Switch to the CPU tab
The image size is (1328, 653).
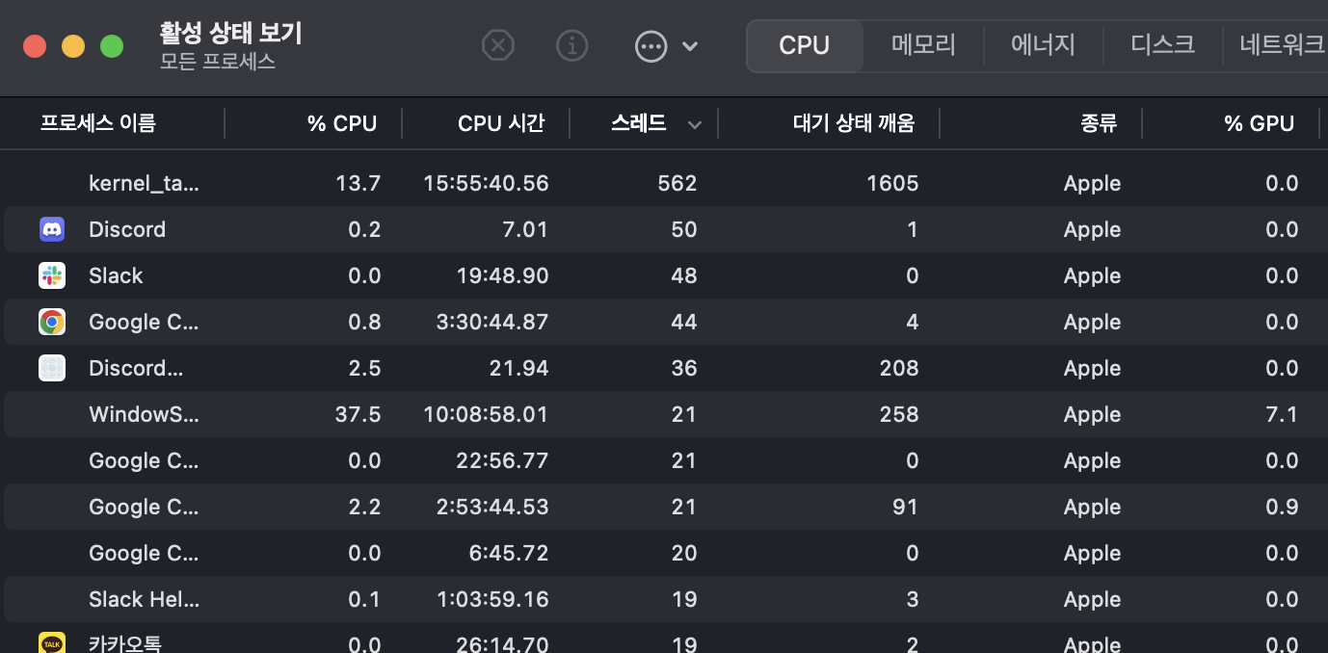point(805,45)
